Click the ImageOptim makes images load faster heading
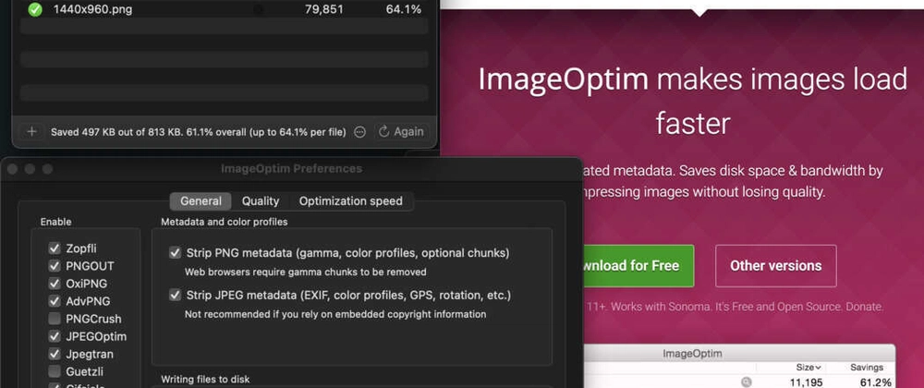The height and width of the screenshot is (388, 924). tap(692, 102)
